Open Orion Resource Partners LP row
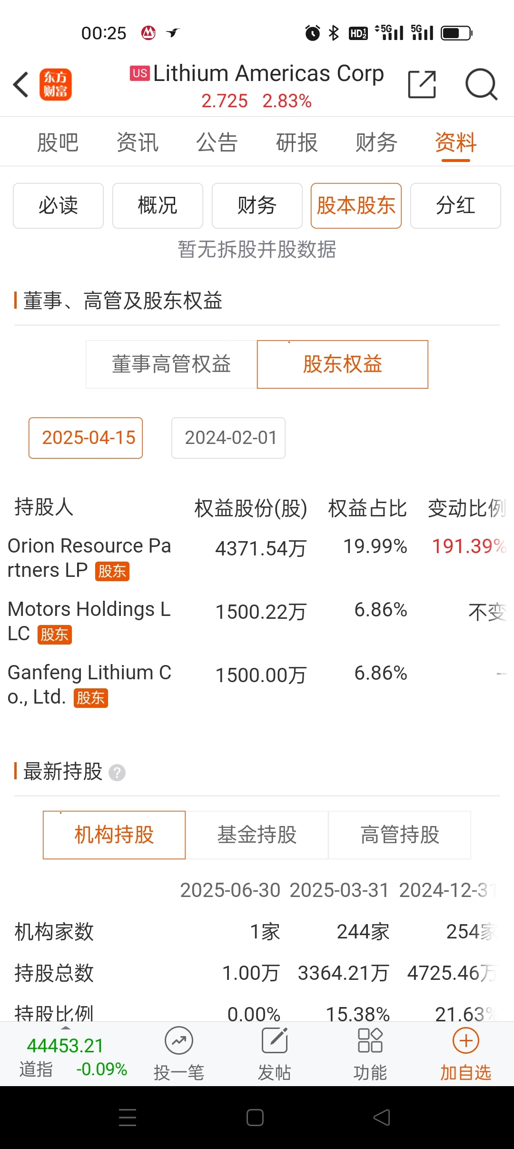Viewport: 514px width, 1149px height. click(257, 558)
